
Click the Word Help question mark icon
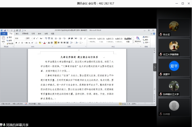click(x=154, y=34)
